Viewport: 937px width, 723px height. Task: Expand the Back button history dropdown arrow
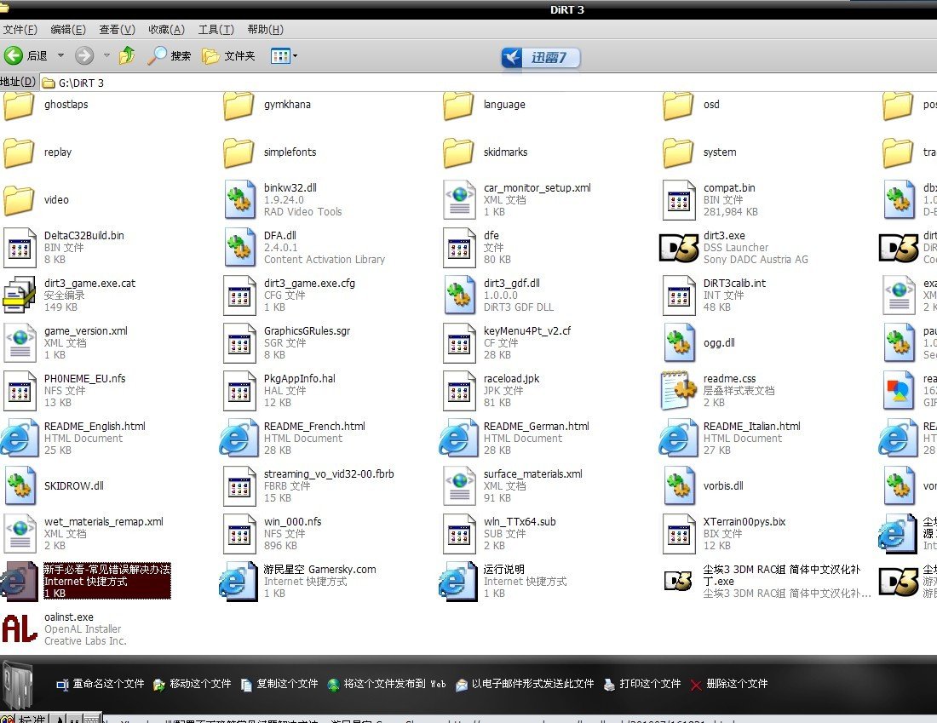(60, 55)
